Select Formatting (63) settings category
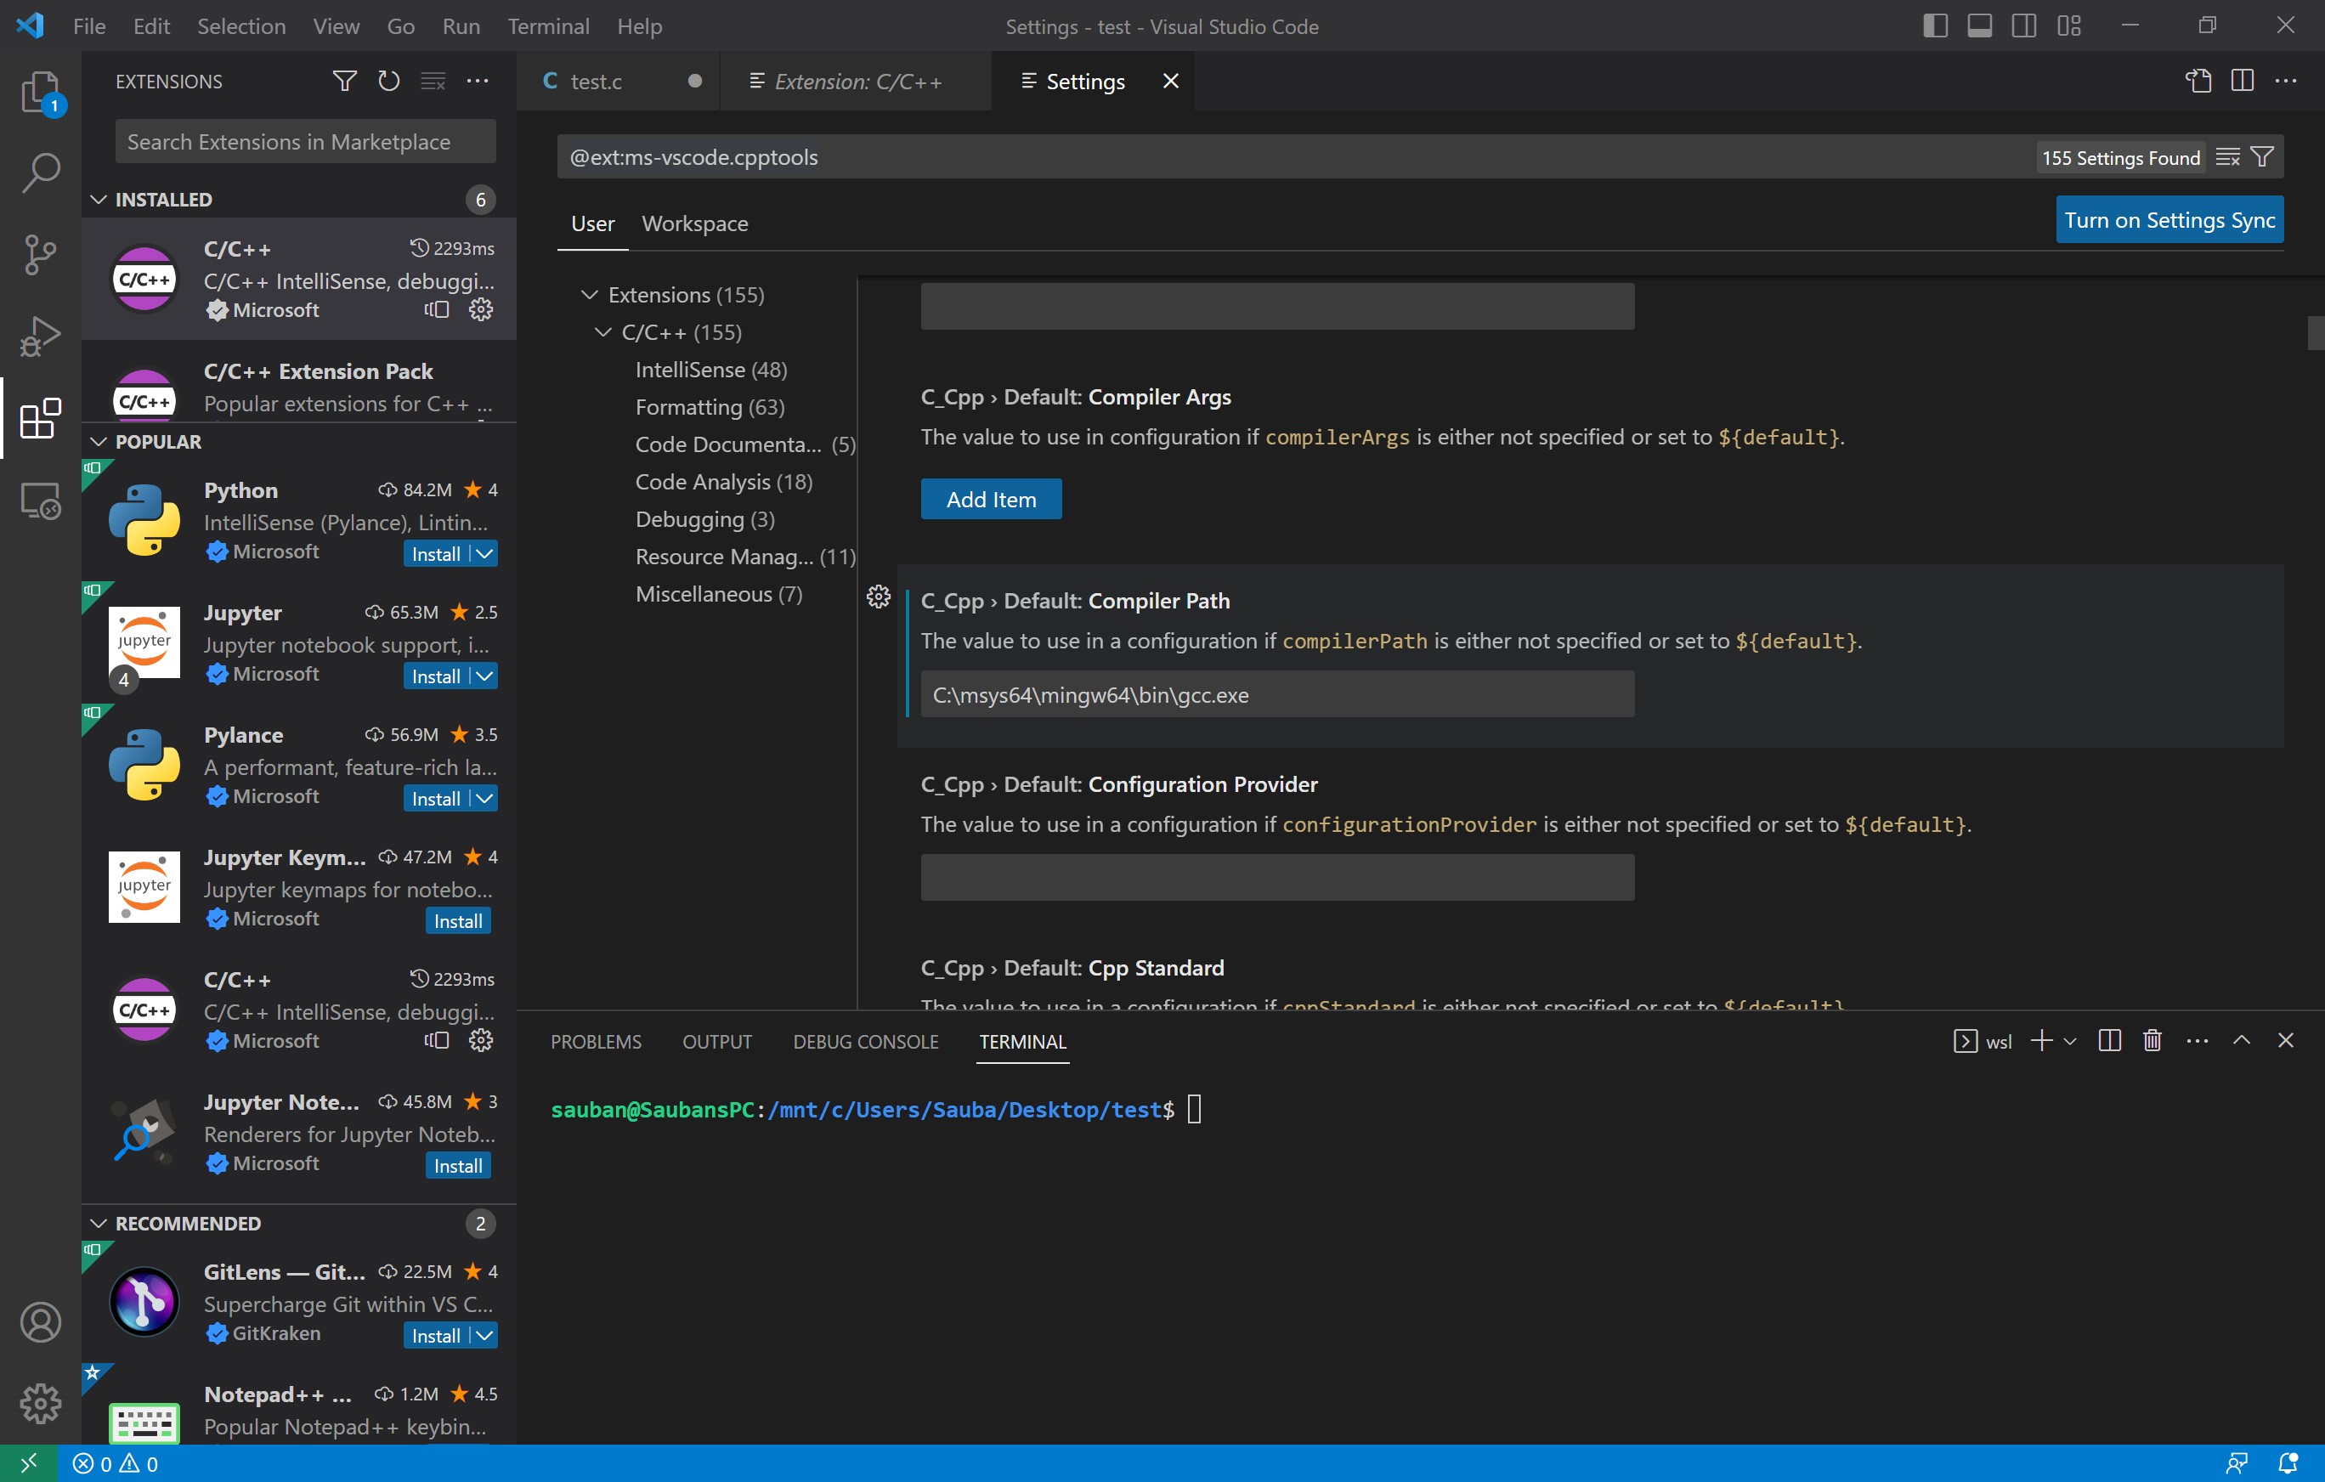2325x1482 pixels. click(x=710, y=407)
